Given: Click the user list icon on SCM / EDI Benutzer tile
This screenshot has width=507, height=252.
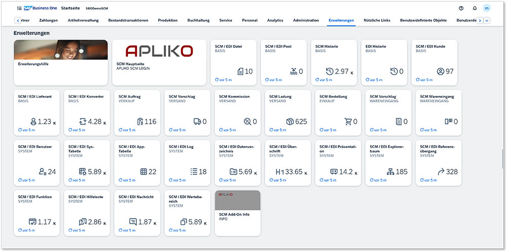Looking at the screenshot, I should (x=43, y=172).
